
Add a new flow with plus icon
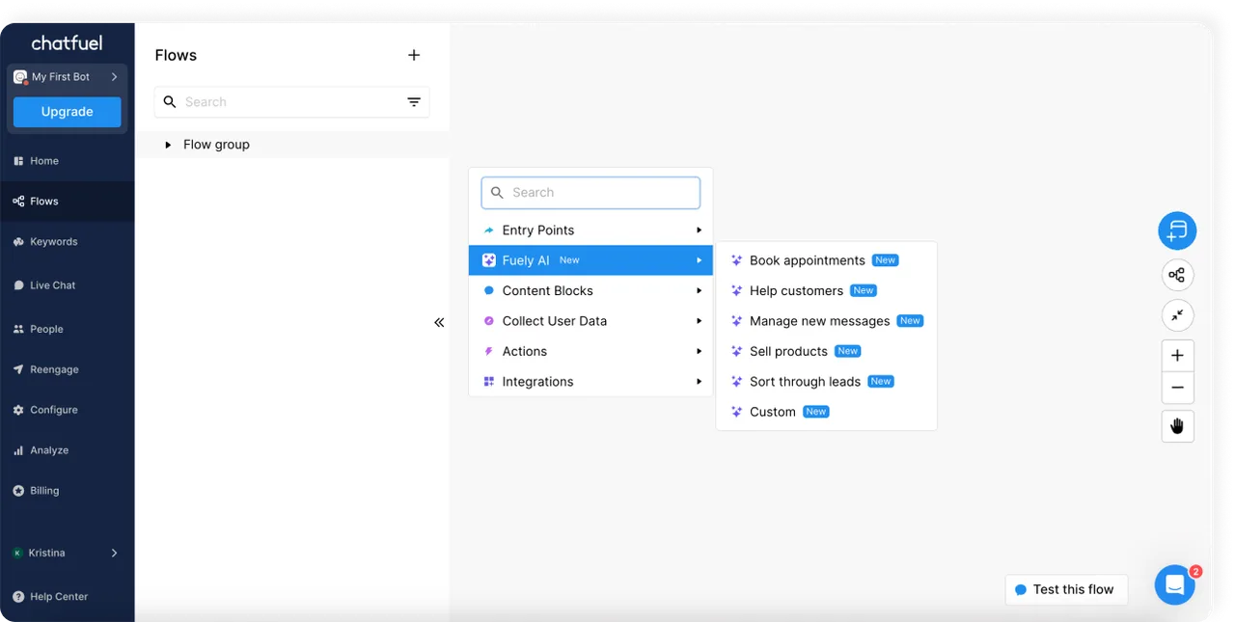click(x=414, y=55)
